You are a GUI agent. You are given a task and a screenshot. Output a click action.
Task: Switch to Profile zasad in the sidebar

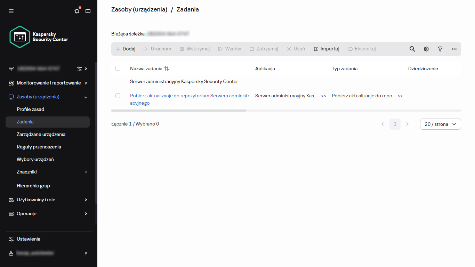click(30, 109)
